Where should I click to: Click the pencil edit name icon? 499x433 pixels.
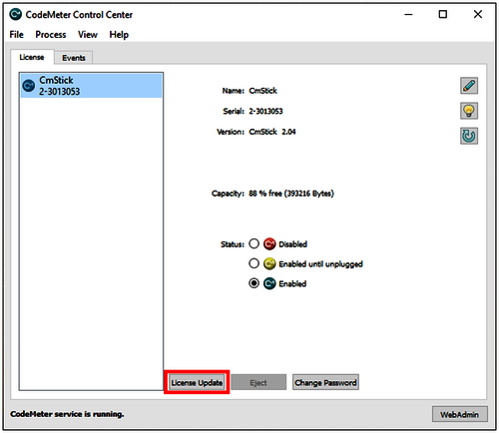(x=469, y=86)
